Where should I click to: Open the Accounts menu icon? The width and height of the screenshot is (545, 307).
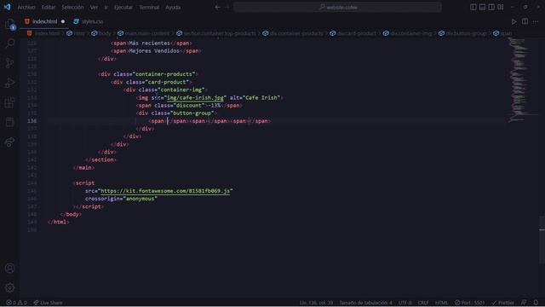(x=9, y=268)
